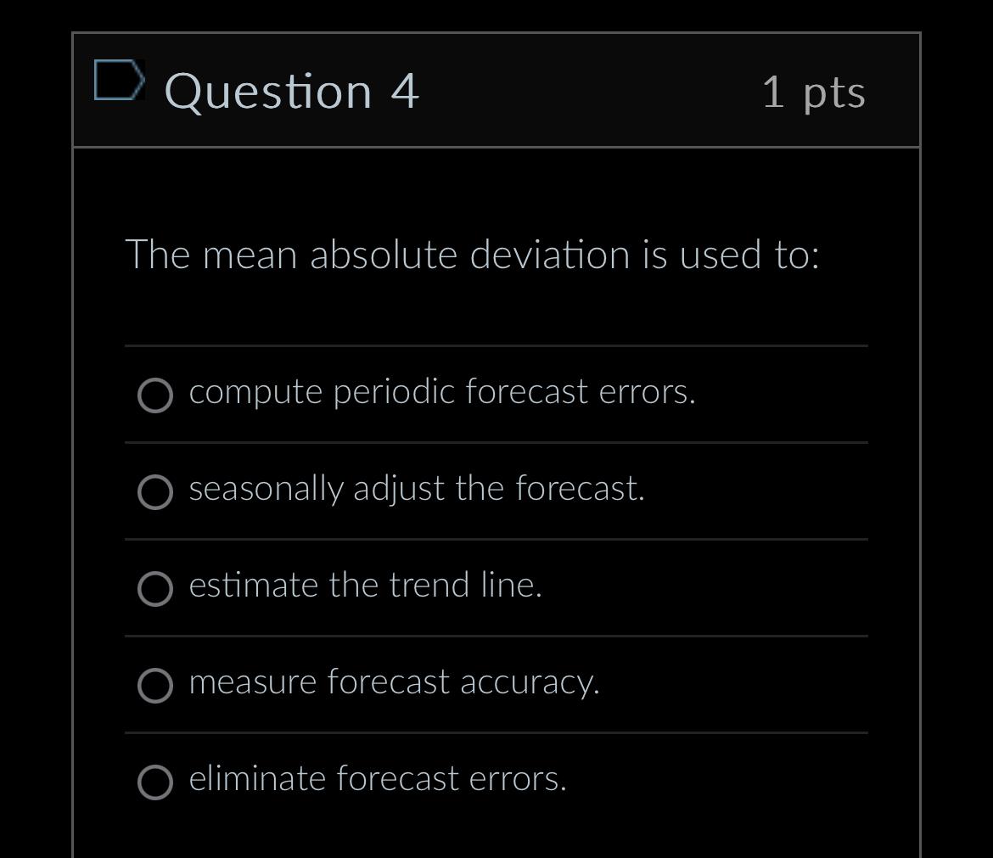The width and height of the screenshot is (993, 858).
Task: Select radio button for 'compute periodic forecast errors'
Action: point(154,395)
